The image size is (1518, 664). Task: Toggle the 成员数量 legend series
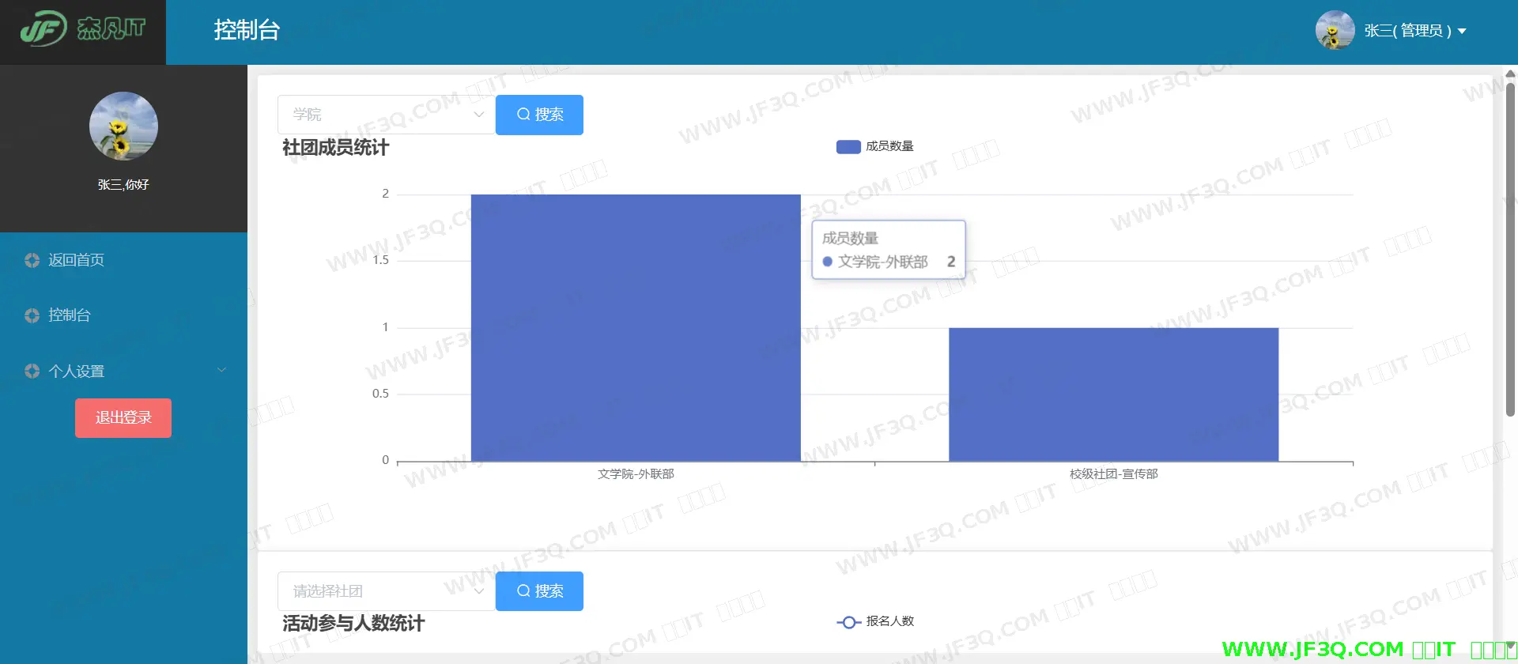coord(874,146)
